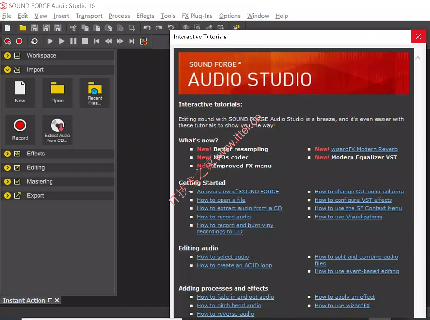Open the Recent Files button in the Import panel
The image size is (430, 320).
point(94,93)
